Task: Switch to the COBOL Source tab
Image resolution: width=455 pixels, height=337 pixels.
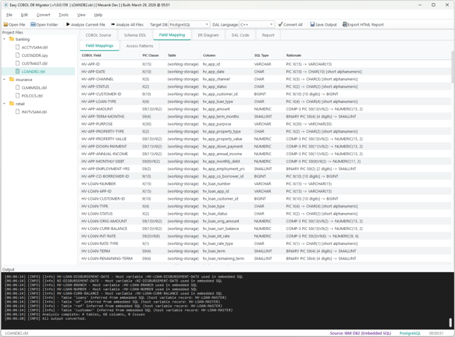Action: pyautogui.click(x=98, y=35)
